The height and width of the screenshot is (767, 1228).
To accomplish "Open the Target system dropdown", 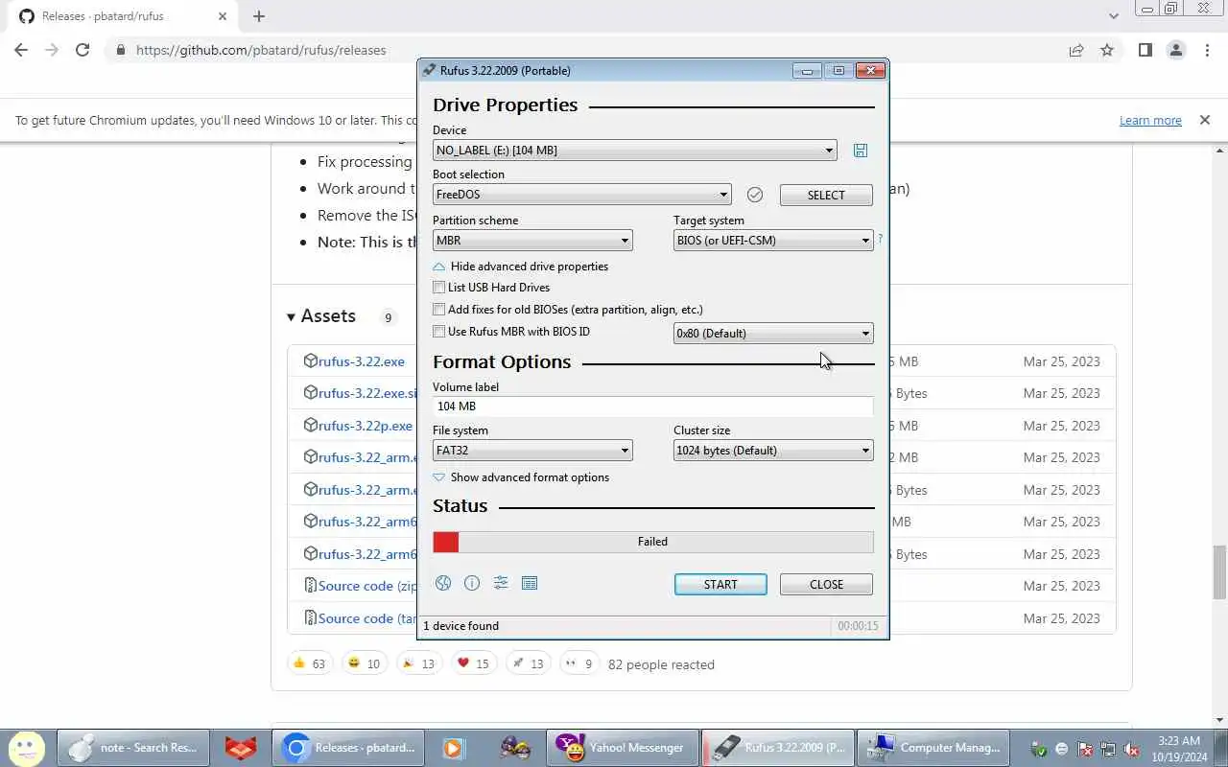I will 773,241.
